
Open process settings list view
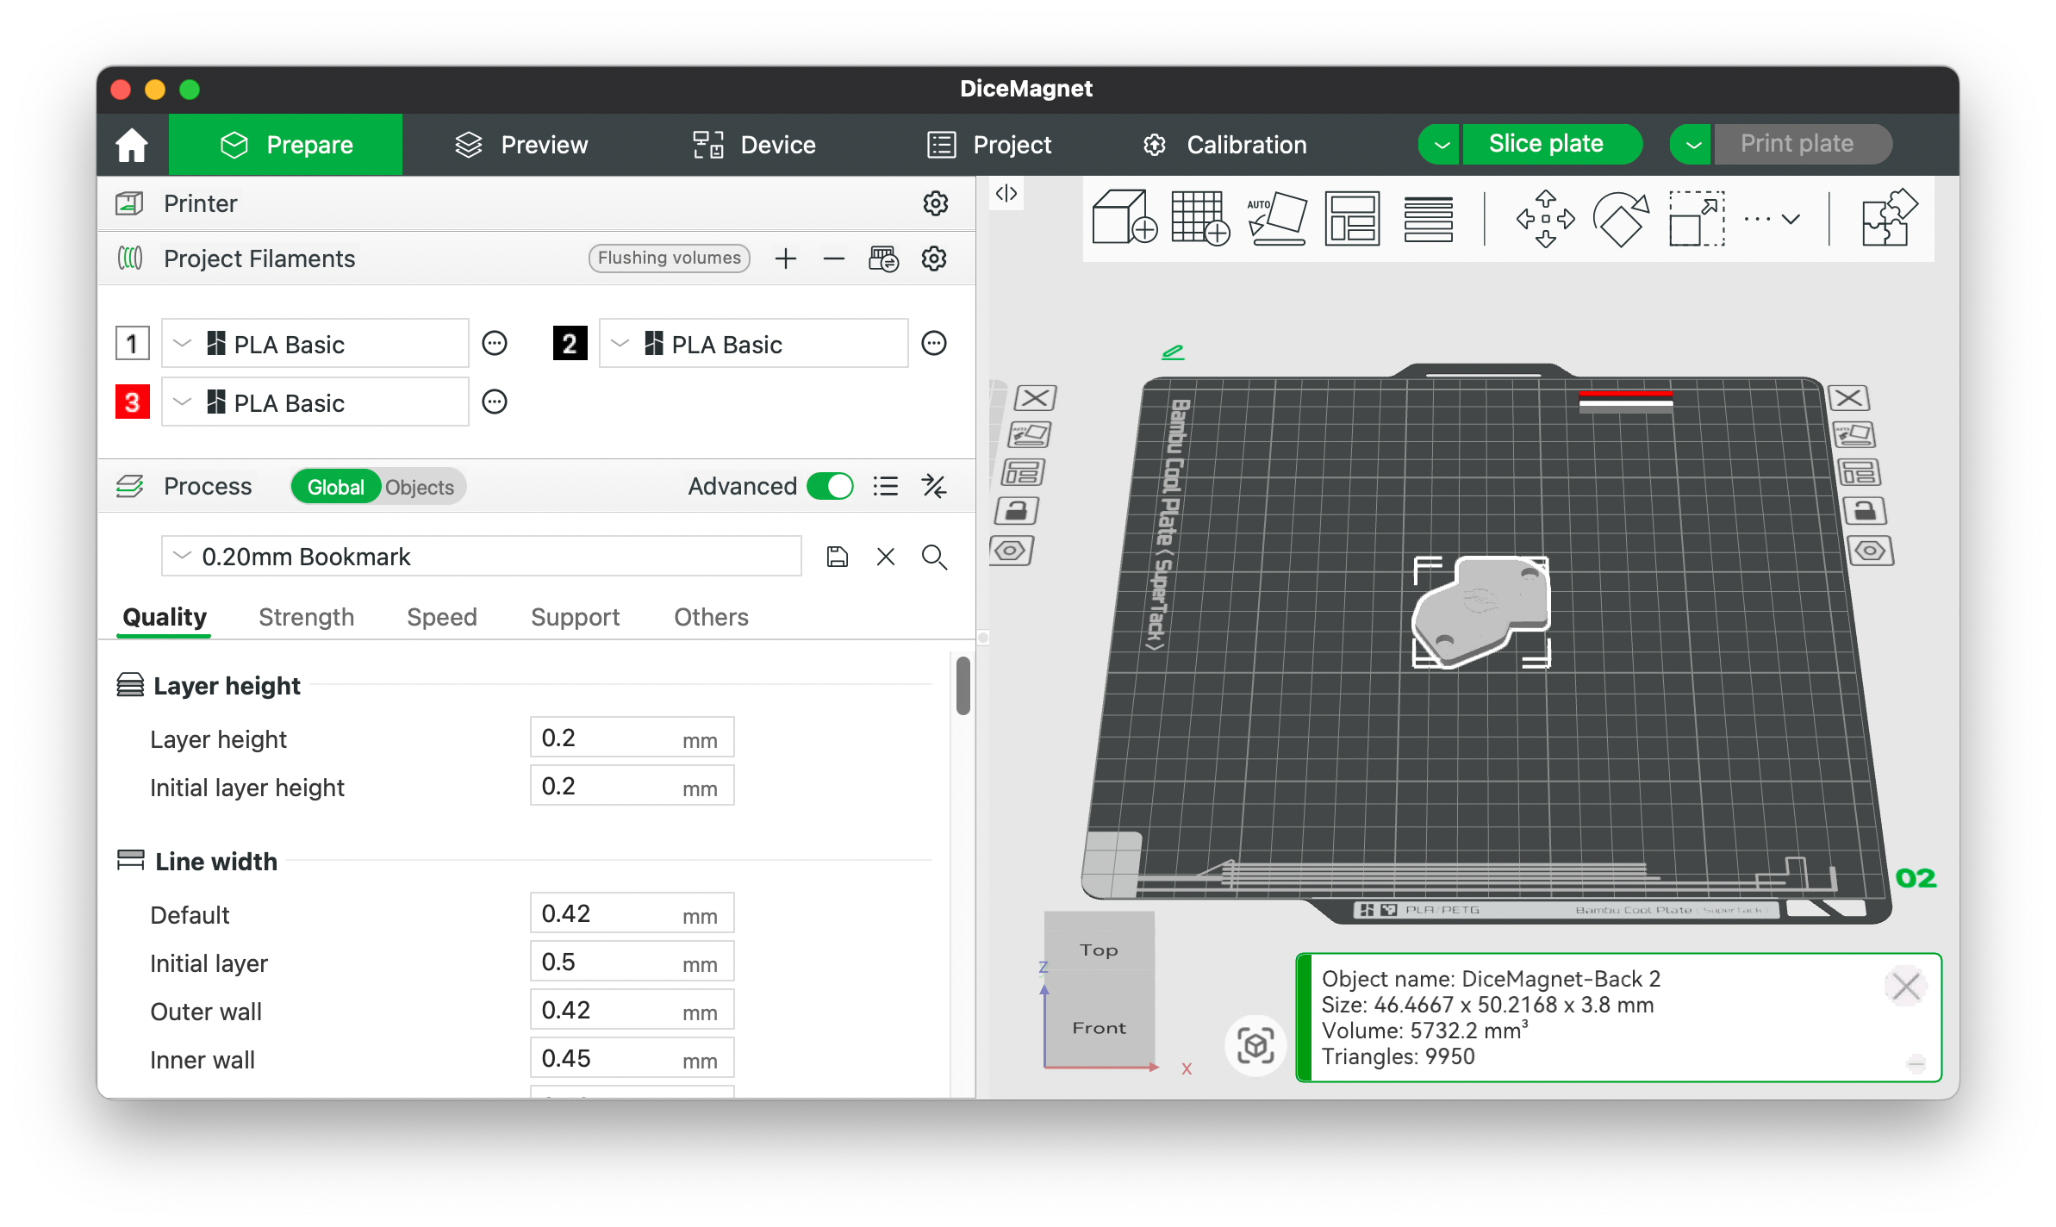[x=885, y=486]
